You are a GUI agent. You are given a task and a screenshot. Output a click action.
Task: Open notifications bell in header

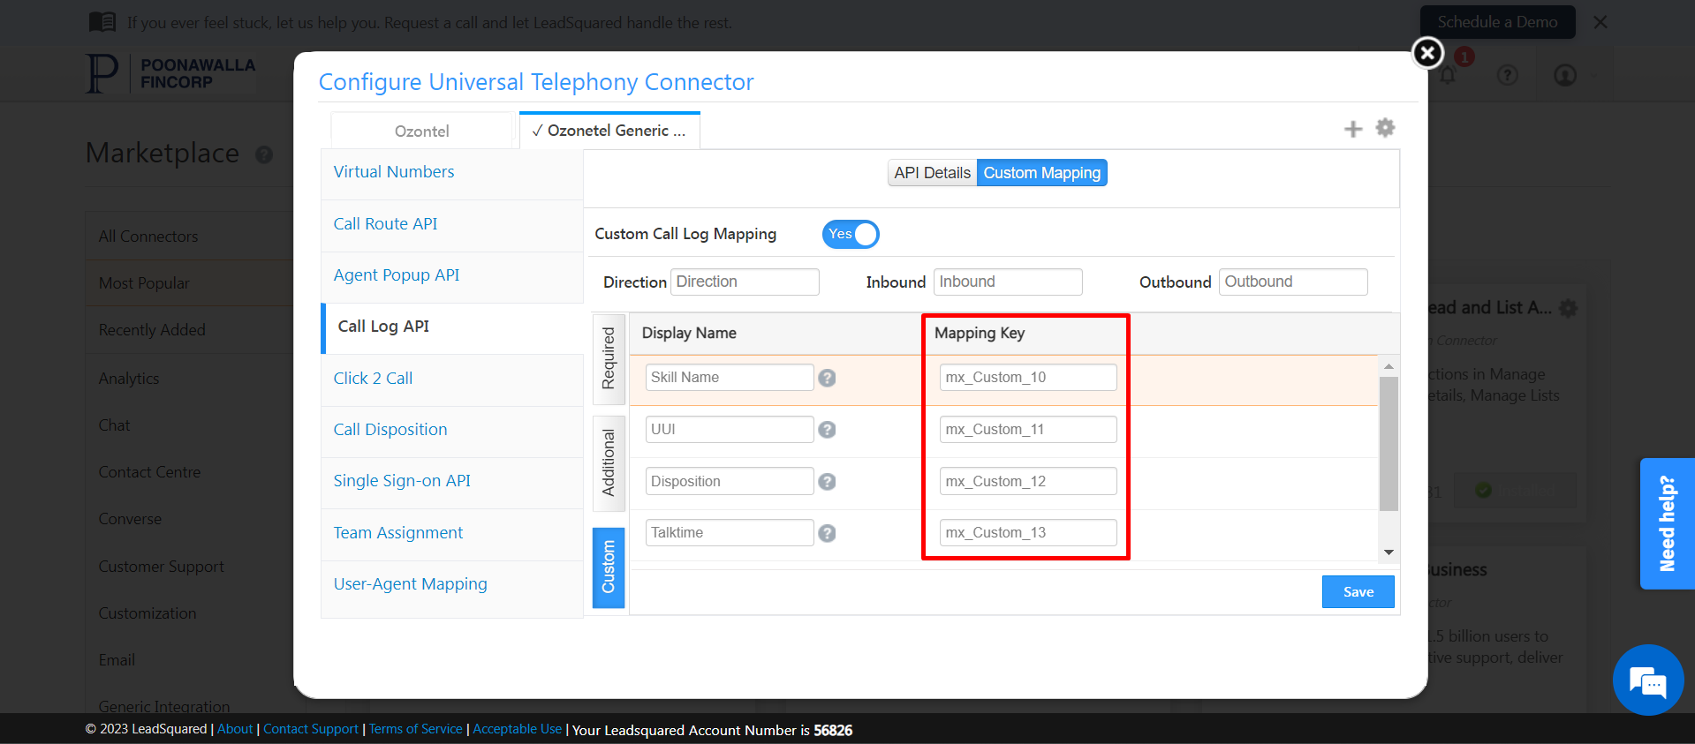[x=1448, y=75]
